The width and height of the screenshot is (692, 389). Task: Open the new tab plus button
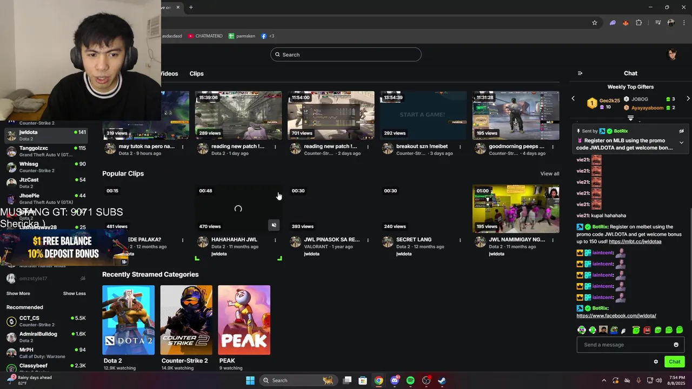click(191, 7)
